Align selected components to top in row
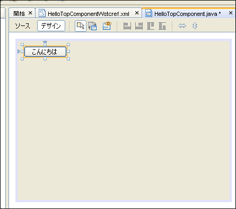 [151, 26]
